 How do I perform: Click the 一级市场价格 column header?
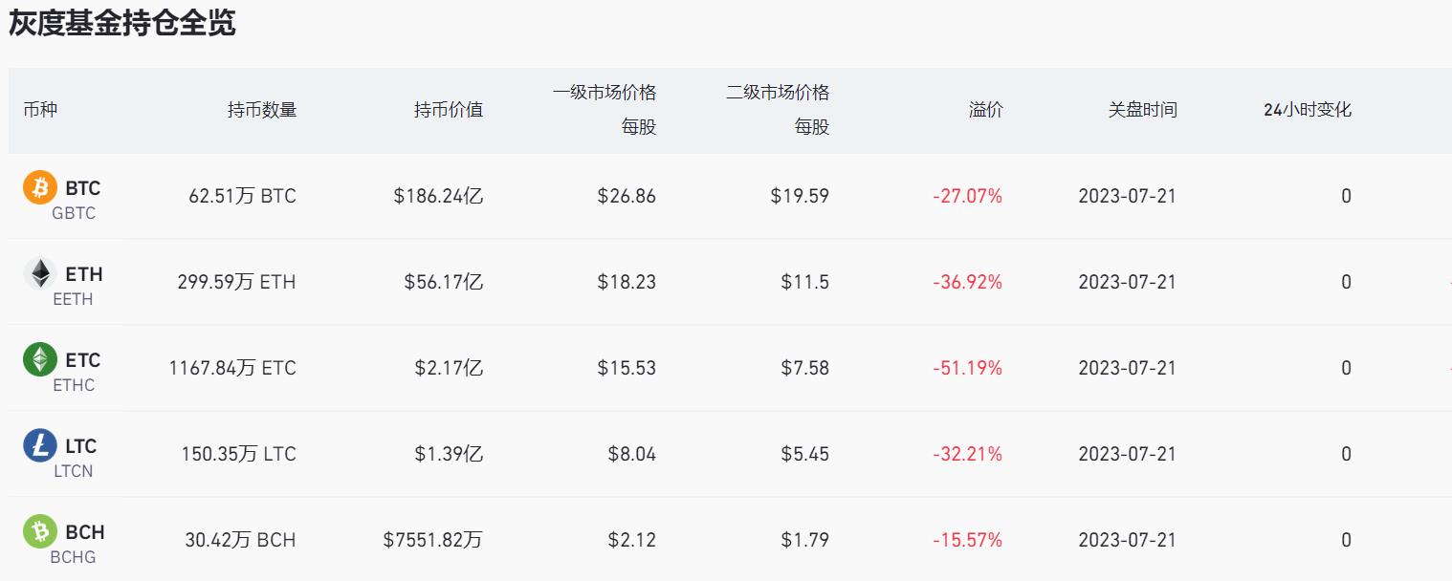(605, 93)
